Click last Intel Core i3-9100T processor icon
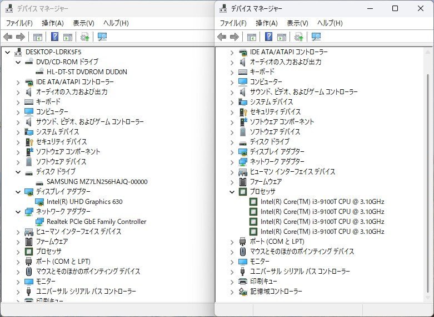This screenshot has width=434, height=317. click(253, 232)
